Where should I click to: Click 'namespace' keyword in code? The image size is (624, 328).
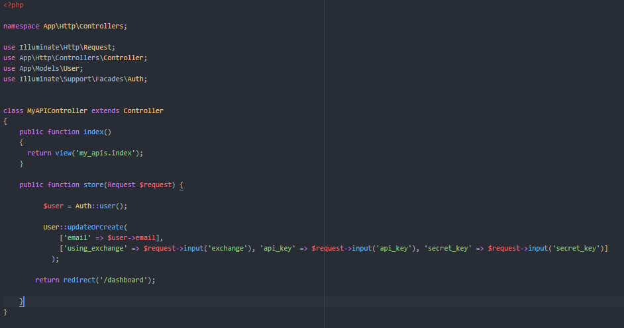pos(21,26)
